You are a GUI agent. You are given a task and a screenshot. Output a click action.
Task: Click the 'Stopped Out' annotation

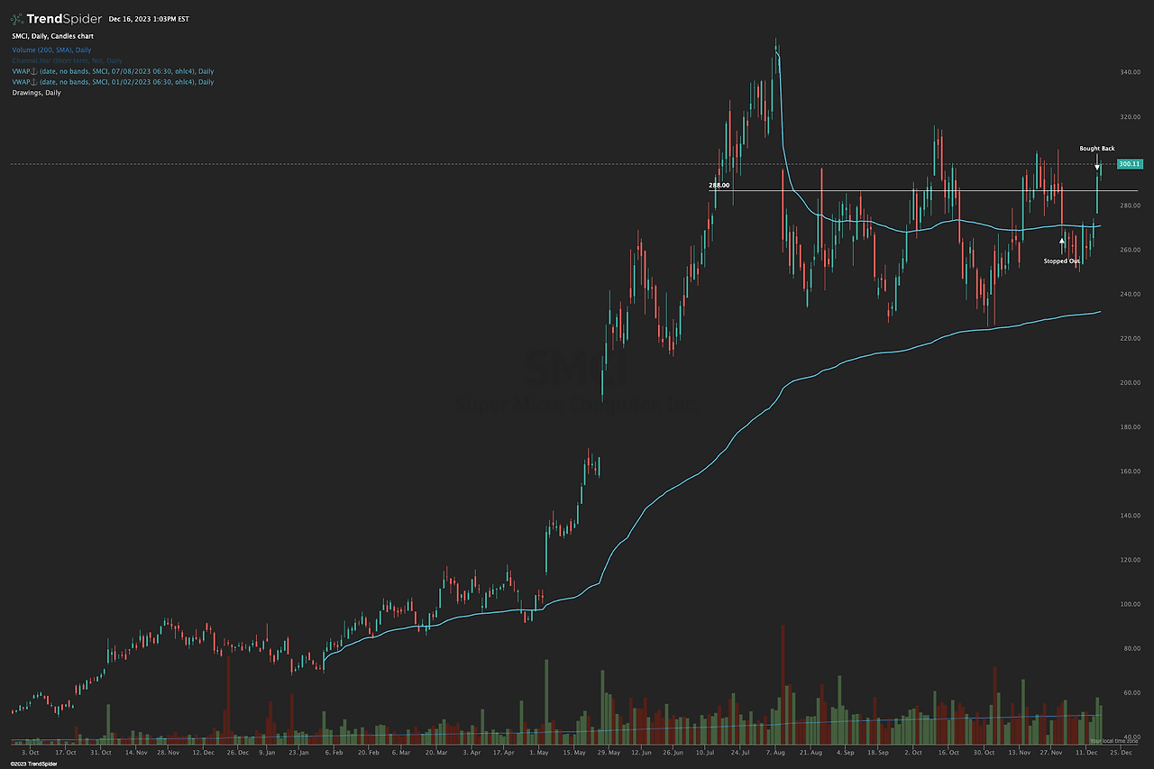pyautogui.click(x=1061, y=261)
